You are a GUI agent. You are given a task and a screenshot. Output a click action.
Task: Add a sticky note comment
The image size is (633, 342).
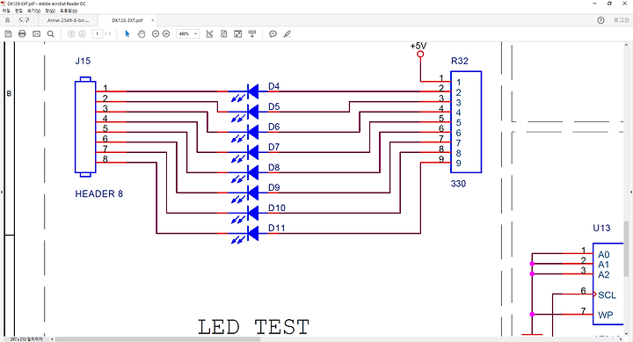point(273,34)
